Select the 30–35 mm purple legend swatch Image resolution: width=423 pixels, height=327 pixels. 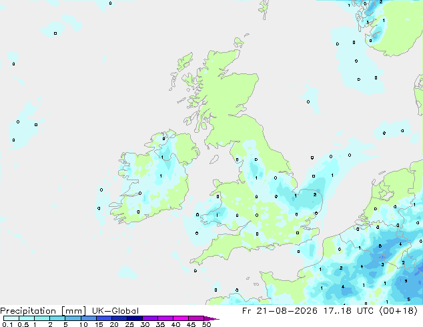pyautogui.click(x=150, y=318)
